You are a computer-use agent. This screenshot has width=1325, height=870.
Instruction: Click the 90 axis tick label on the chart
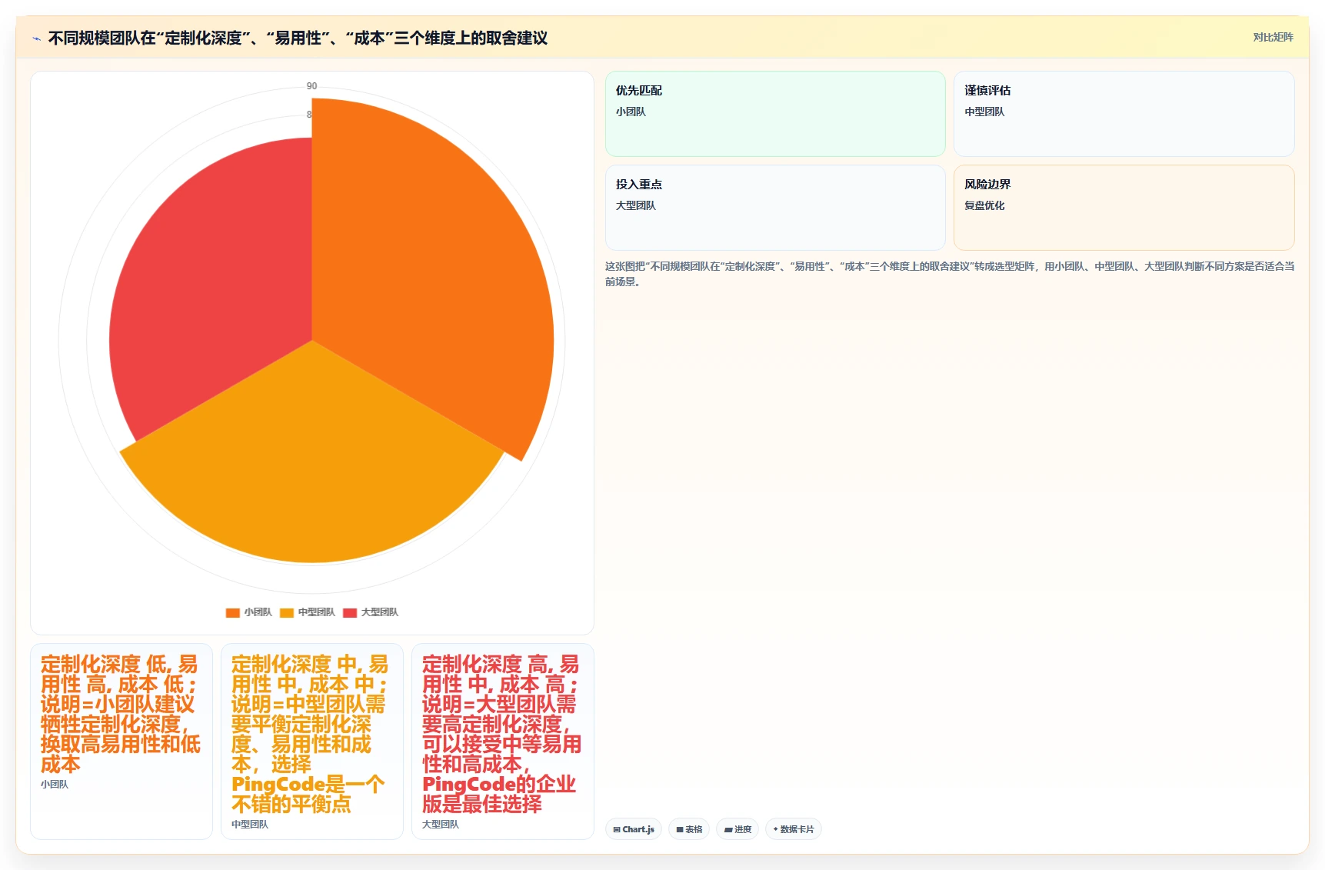(311, 86)
